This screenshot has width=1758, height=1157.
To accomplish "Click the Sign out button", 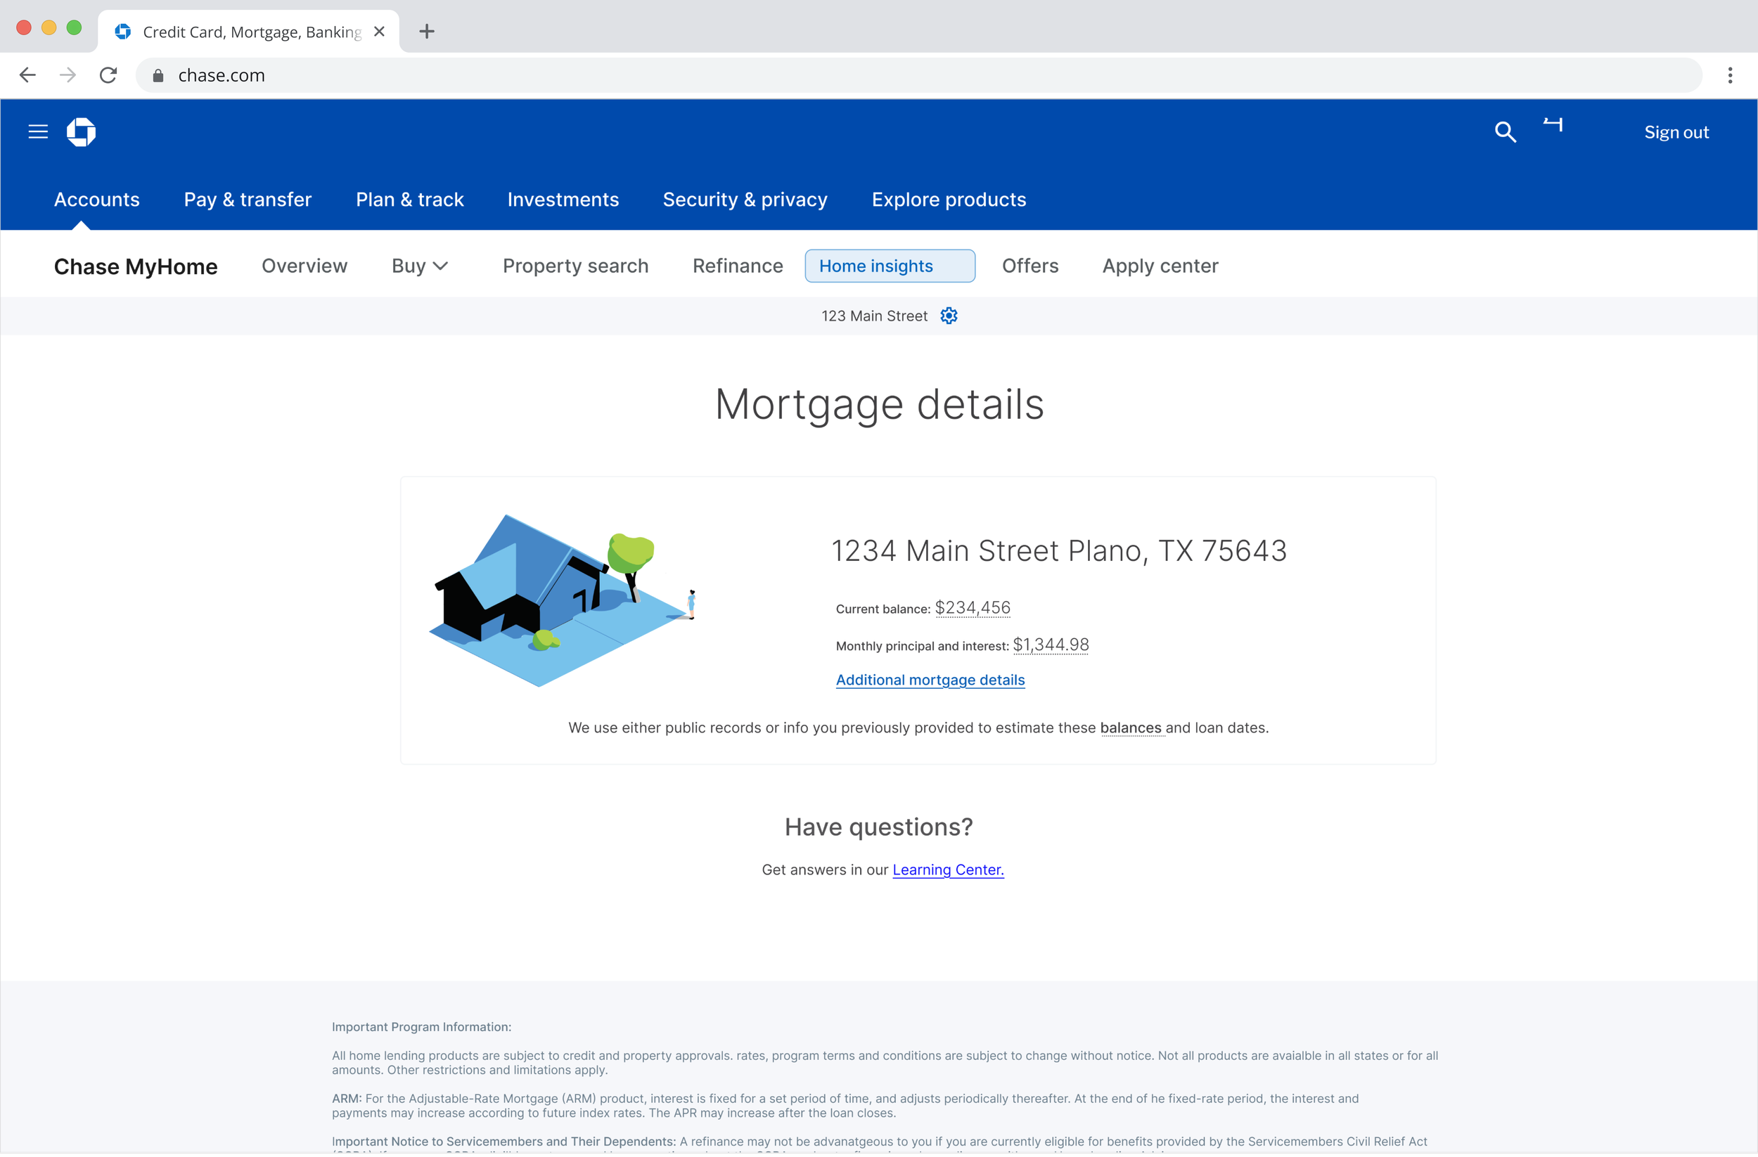I will [1676, 132].
